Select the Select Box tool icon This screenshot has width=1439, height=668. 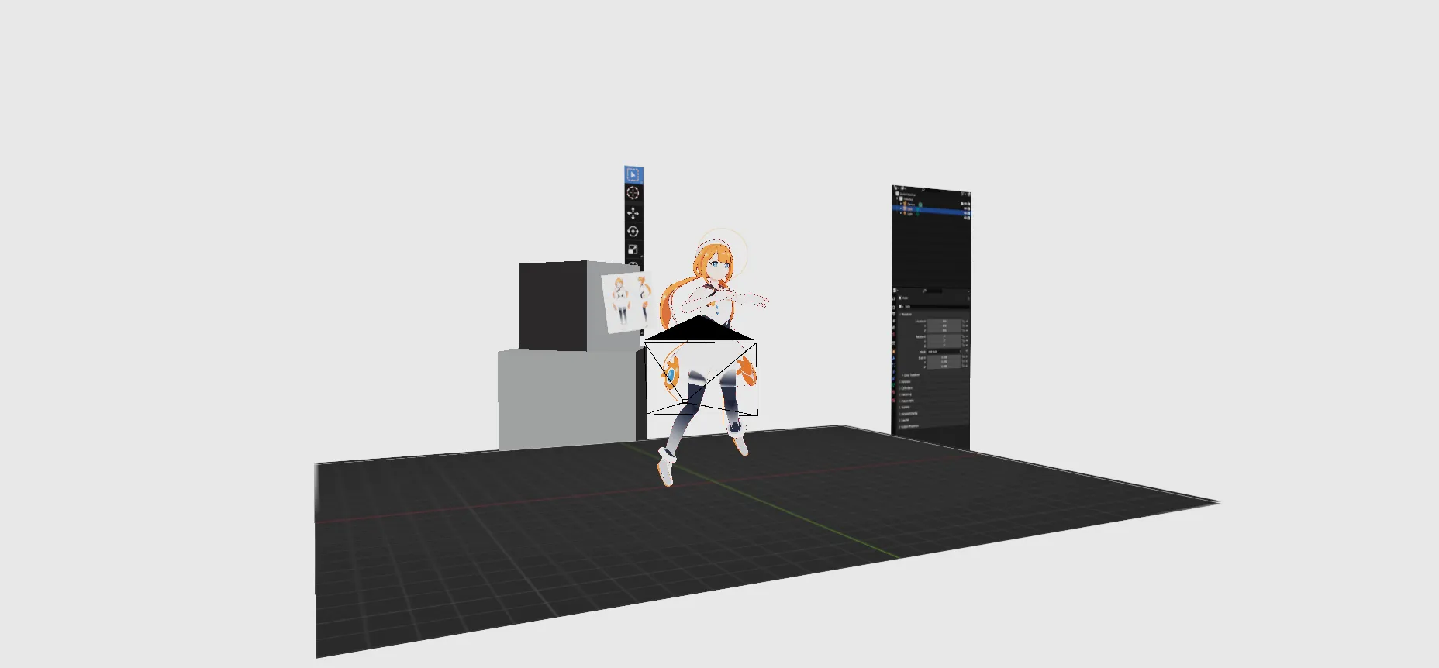coord(633,174)
